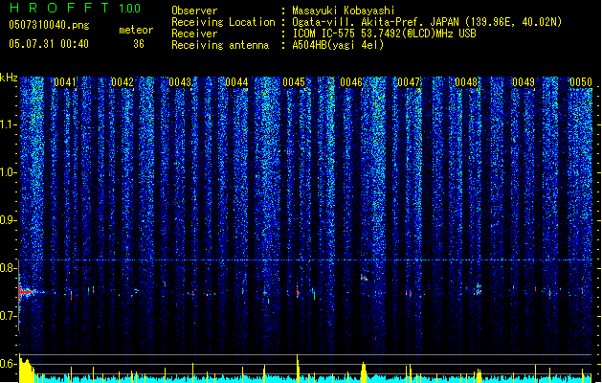Viewport: 602px width, 383px height.
Task: Click the Receiving Location label
Action: (x=223, y=22)
